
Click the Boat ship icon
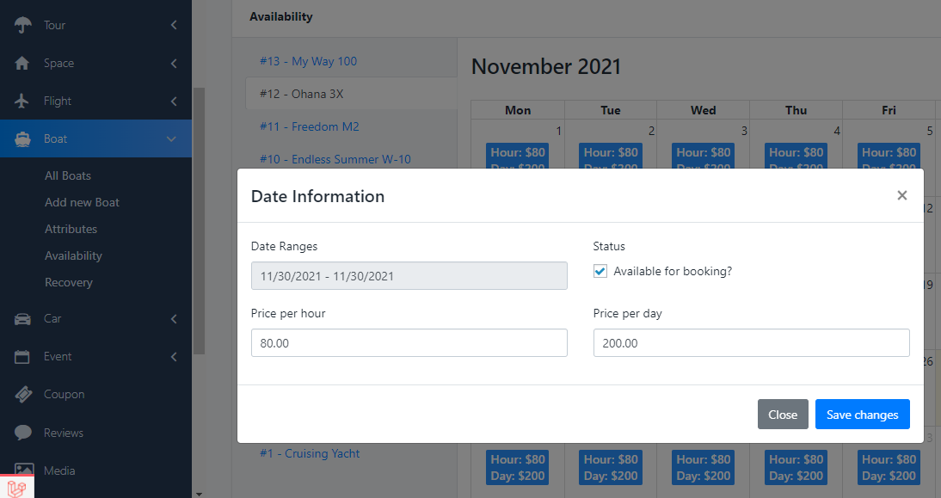point(23,138)
